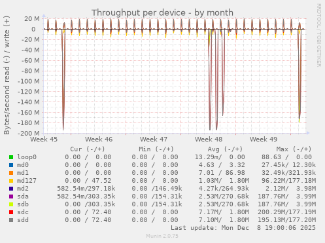Click the gray sdd legend swatch
The image size is (325, 243).
[x=11, y=220]
